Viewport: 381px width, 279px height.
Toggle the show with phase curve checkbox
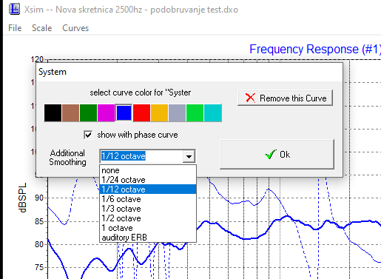click(88, 135)
